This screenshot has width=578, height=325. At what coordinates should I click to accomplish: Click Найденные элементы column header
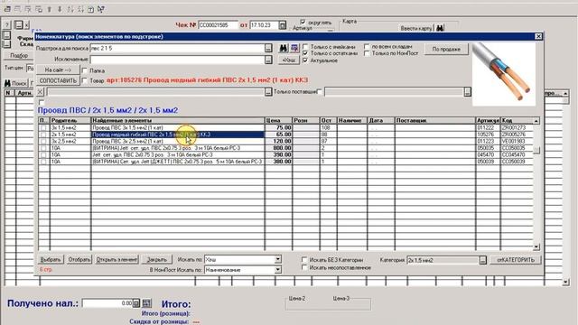pyautogui.click(x=178, y=120)
